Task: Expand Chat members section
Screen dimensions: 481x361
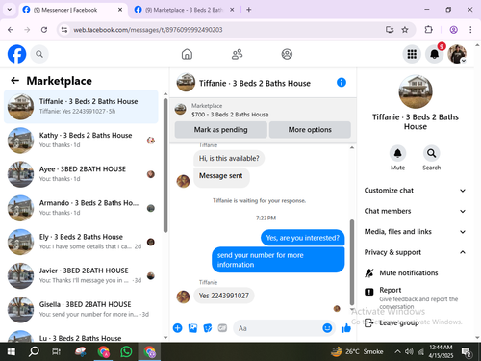Action: (415, 211)
